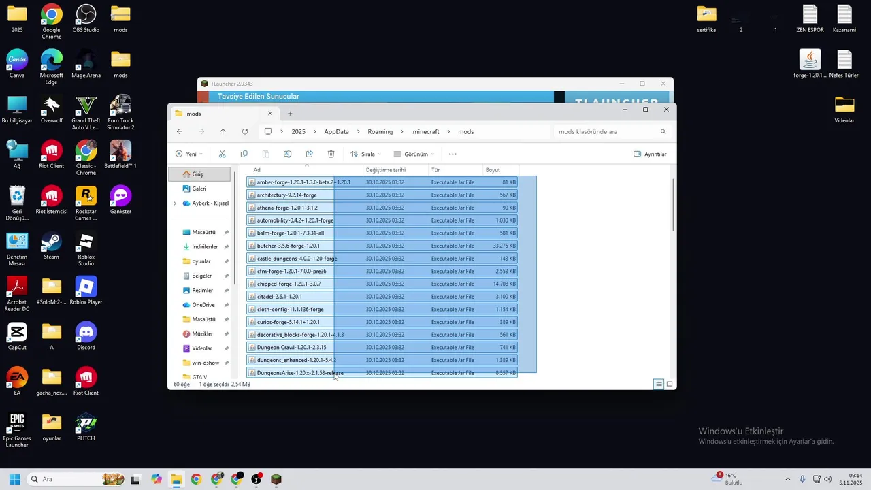Select the Canva desktop icon
This screenshot has height=490, width=871.
tap(17, 64)
